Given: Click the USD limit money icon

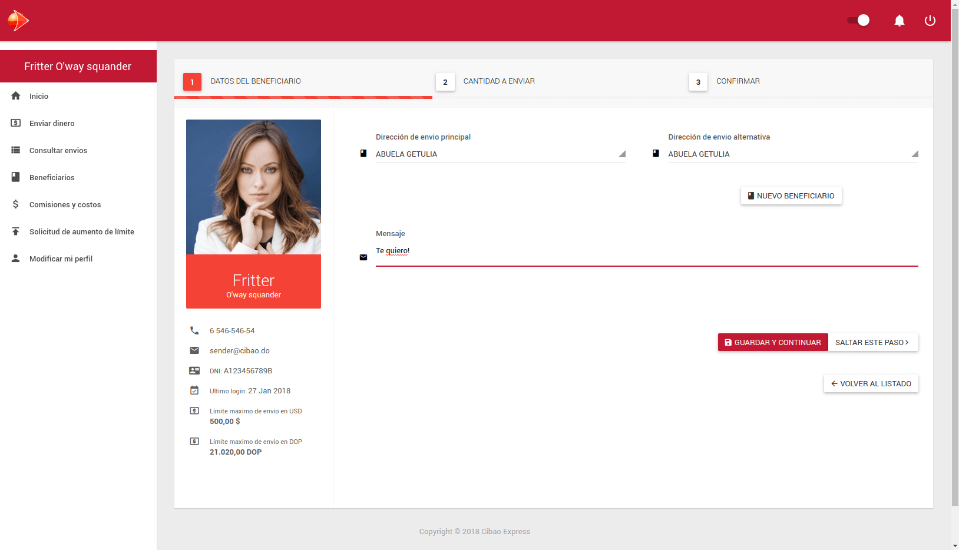Looking at the screenshot, I should pyautogui.click(x=194, y=410).
